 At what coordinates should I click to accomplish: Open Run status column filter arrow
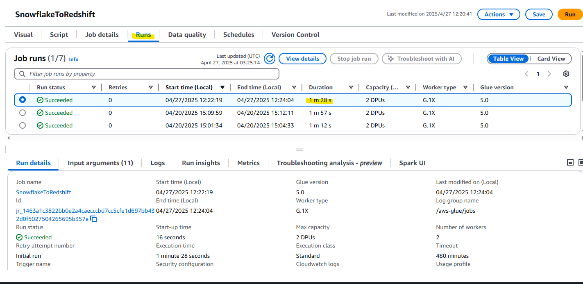(x=94, y=87)
